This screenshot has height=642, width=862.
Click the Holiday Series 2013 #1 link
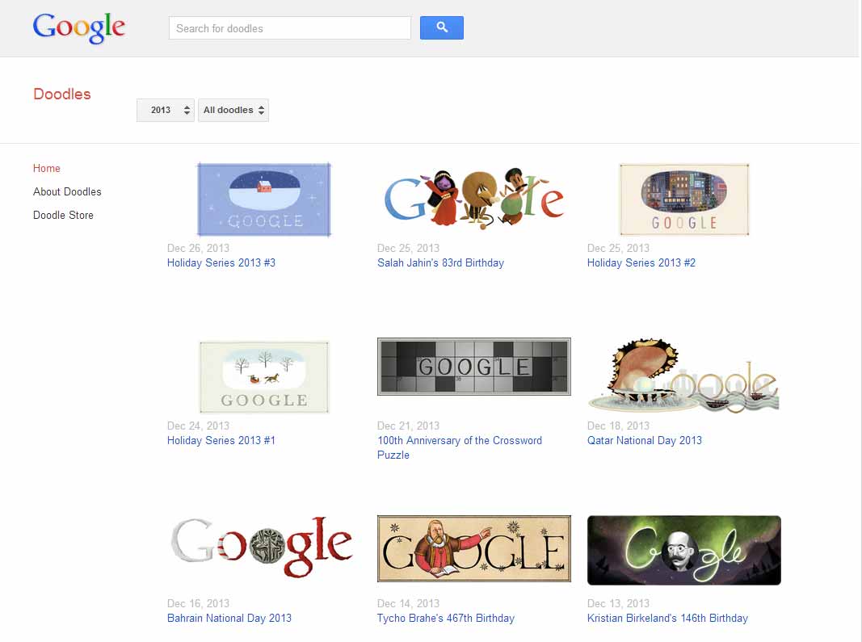coord(221,440)
